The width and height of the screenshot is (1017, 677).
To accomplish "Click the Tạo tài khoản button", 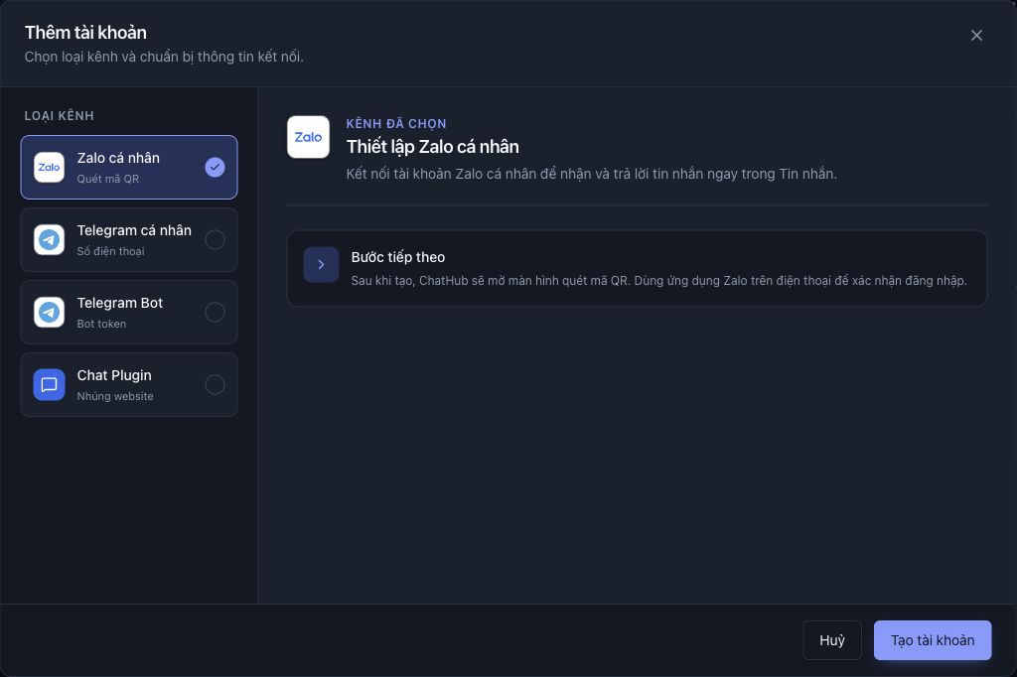I will pyautogui.click(x=932, y=640).
